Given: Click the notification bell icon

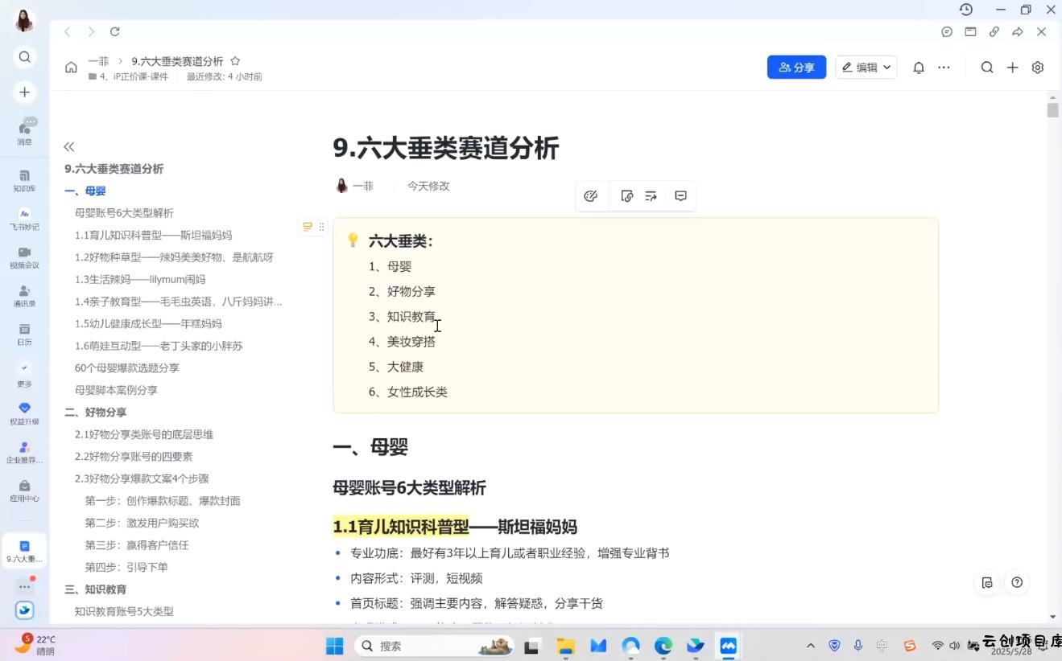Looking at the screenshot, I should (918, 68).
